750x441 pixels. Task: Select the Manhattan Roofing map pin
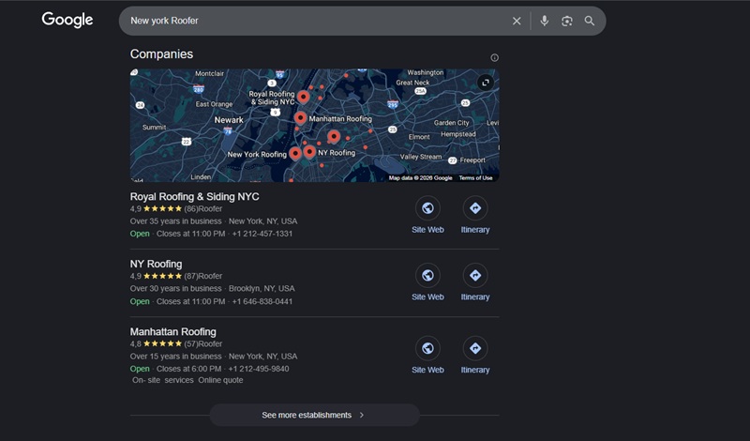(x=300, y=118)
